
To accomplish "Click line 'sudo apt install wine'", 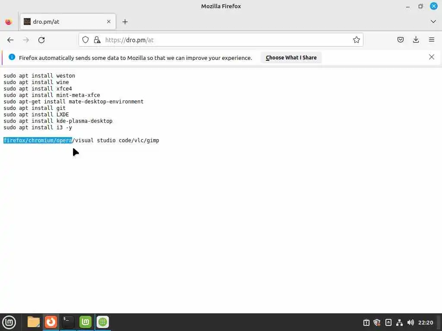I will (x=36, y=82).
